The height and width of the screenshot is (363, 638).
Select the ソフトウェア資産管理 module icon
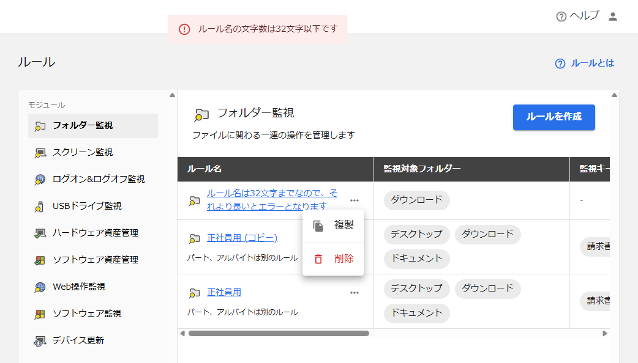click(x=40, y=260)
